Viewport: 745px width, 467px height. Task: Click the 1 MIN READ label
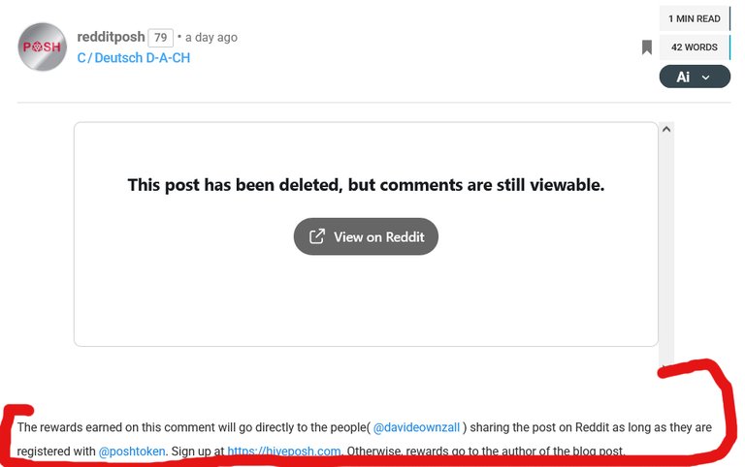[695, 18]
